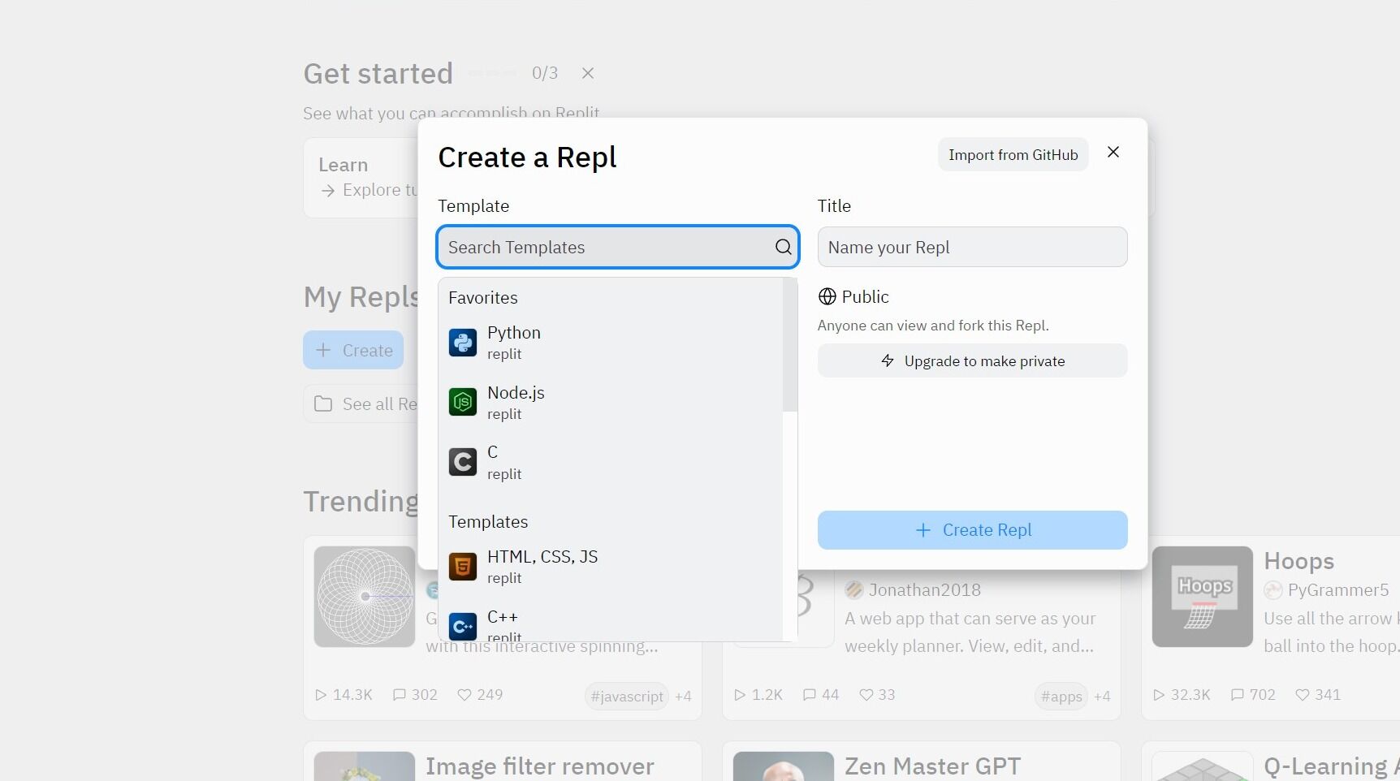Click the C template icon

463,462
